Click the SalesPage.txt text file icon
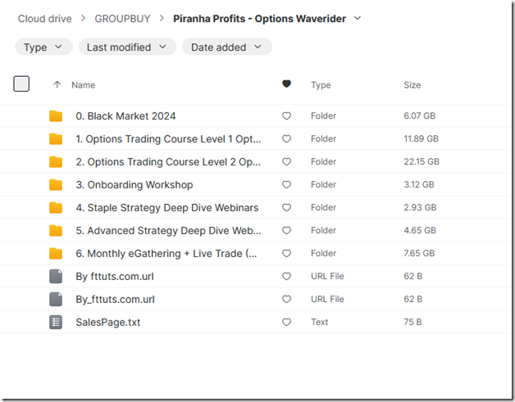Image resolution: width=515 pixels, height=402 pixels. click(55, 323)
